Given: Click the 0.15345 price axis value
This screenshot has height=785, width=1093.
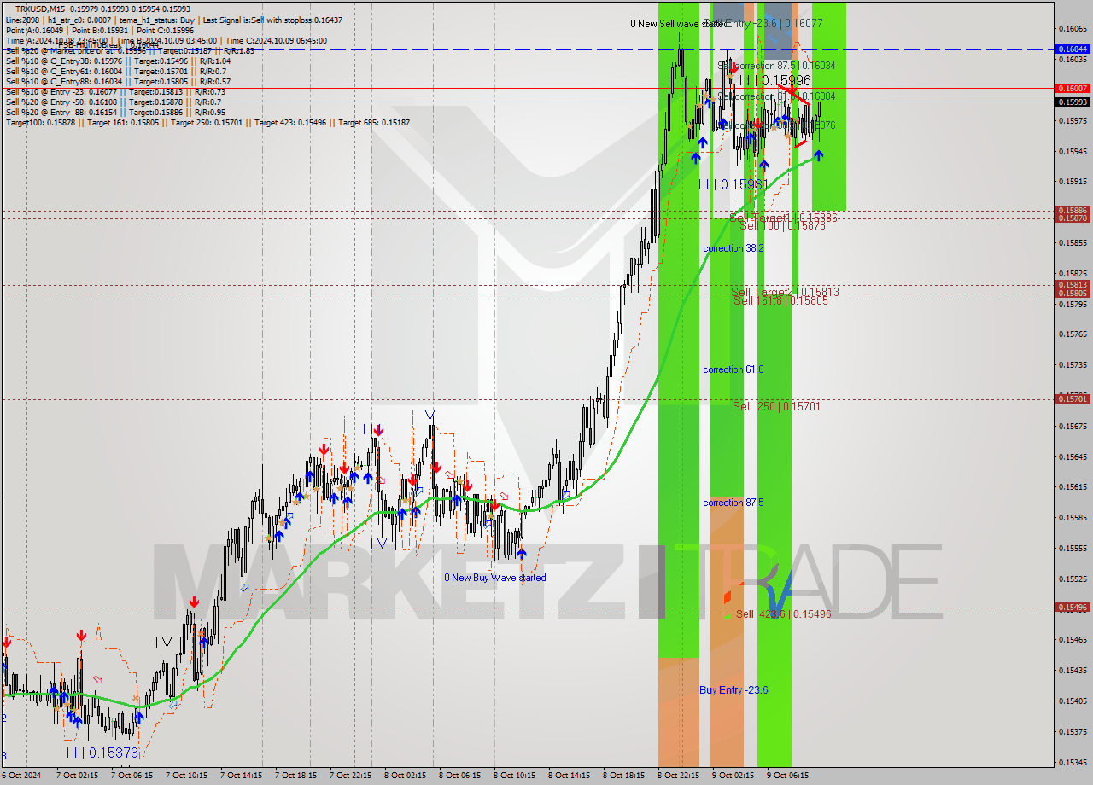Looking at the screenshot, I should tap(1073, 763).
